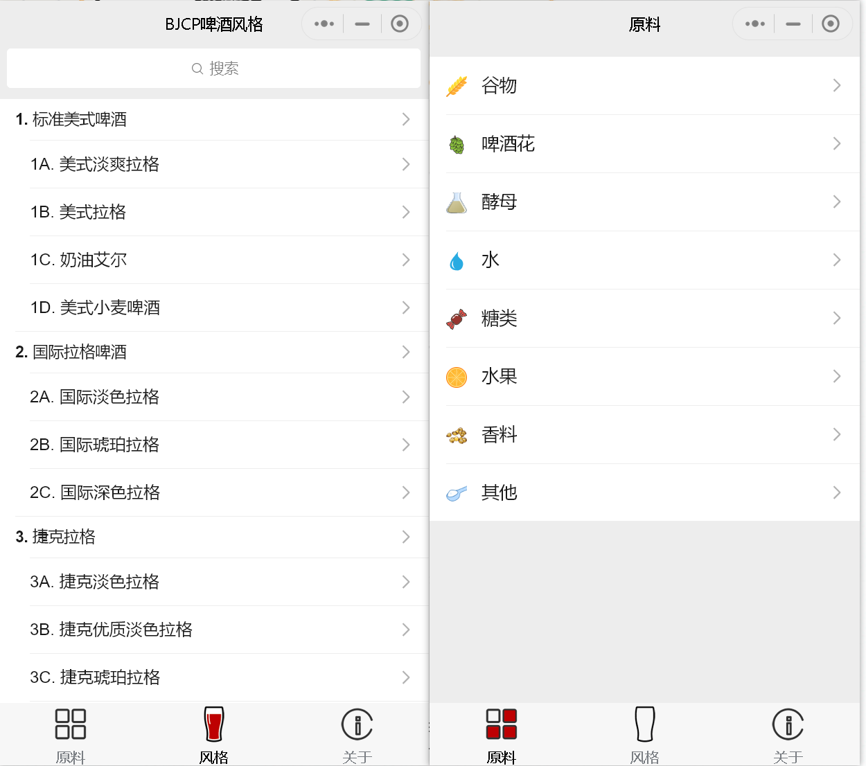
Task: Open style 2C. 国际深色拉格
Action: coord(214,492)
